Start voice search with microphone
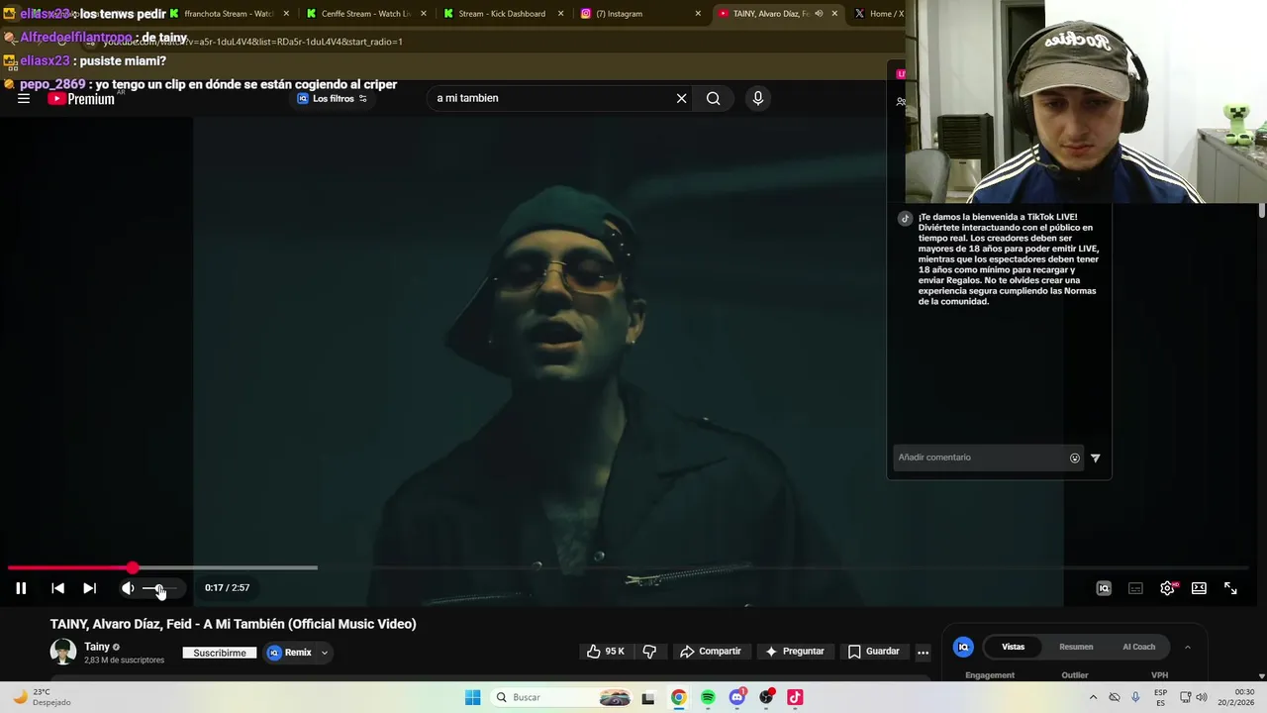Screen dimensions: 1267x713 (757, 98)
